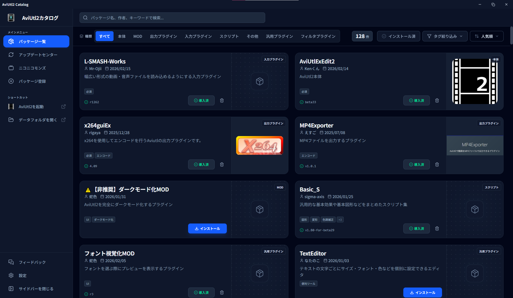Click trash icon on MP4Exporter card
Image resolution: width=513 pixels, height=298 pixels.
tap(437, 164)
